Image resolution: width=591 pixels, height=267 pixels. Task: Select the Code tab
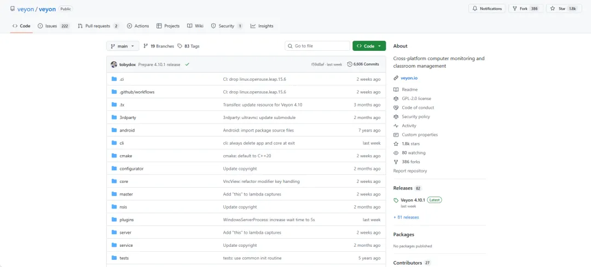click(21, 26)
